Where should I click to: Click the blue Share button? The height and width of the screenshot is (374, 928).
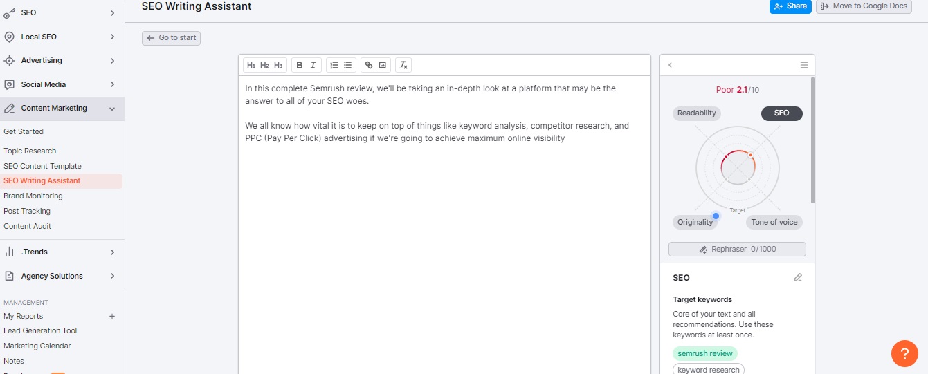pos(790,6)
